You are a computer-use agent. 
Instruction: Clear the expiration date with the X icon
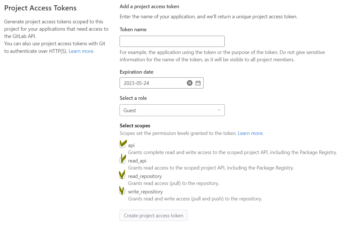[x=190, y=83]
